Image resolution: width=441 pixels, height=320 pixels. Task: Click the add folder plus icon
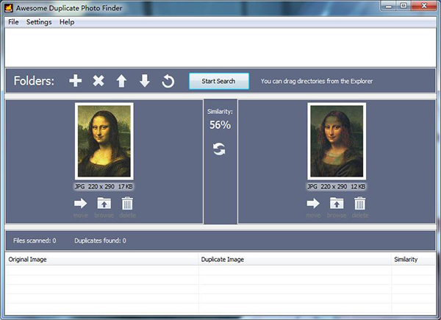coord(76,81)
